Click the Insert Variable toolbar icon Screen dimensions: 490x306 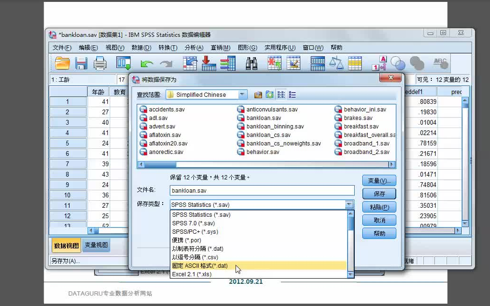pyautogui.click(x=293, y=62)
